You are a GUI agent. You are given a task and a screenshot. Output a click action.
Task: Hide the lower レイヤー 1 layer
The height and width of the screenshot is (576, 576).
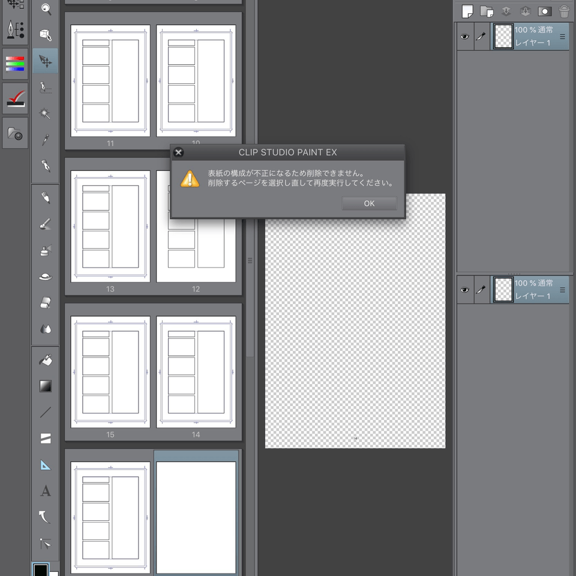point(464,290)
